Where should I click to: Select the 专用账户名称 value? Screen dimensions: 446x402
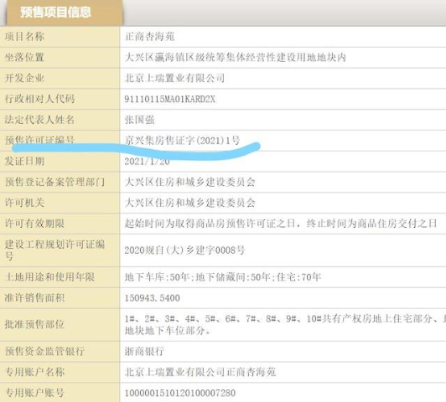[x=200, y=372]
